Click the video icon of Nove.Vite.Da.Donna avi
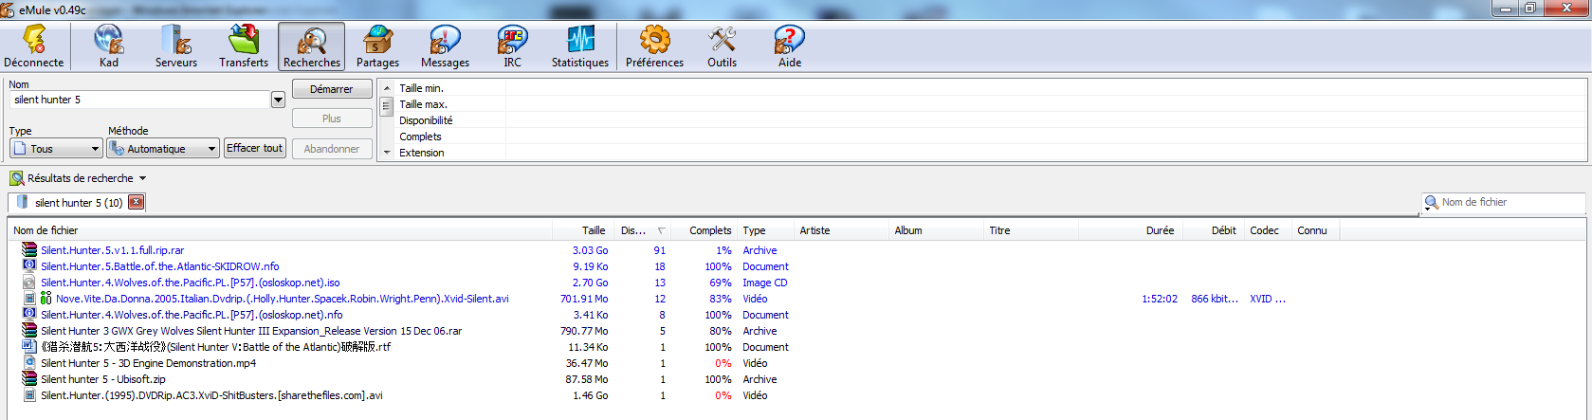Image resolution: width=1592 pixels, height=420 pixels. pyautogui.click(x=29, y=299)
